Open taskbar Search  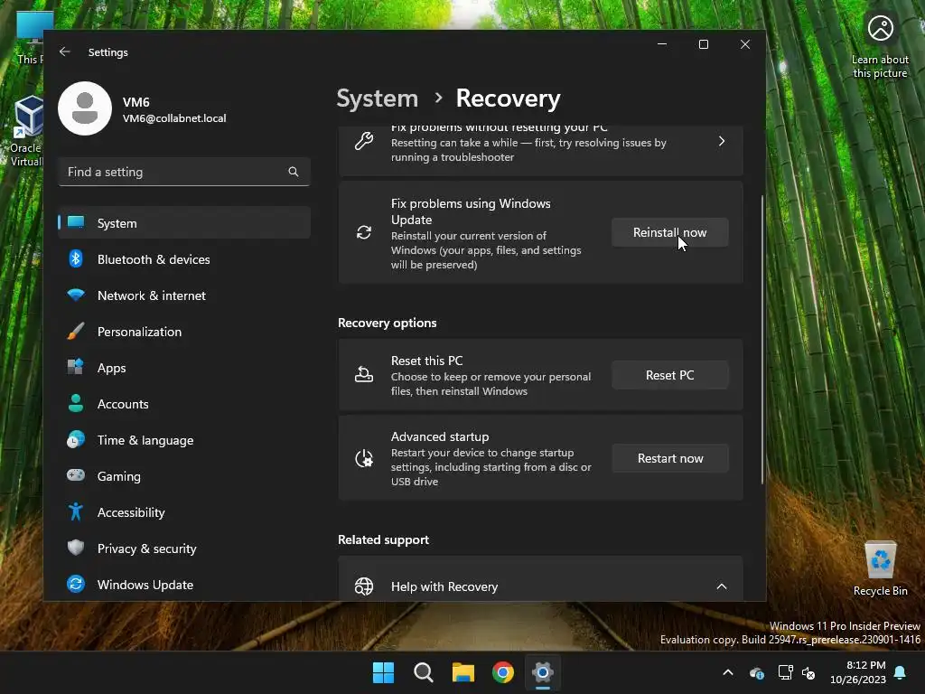[x=424, y=672]
